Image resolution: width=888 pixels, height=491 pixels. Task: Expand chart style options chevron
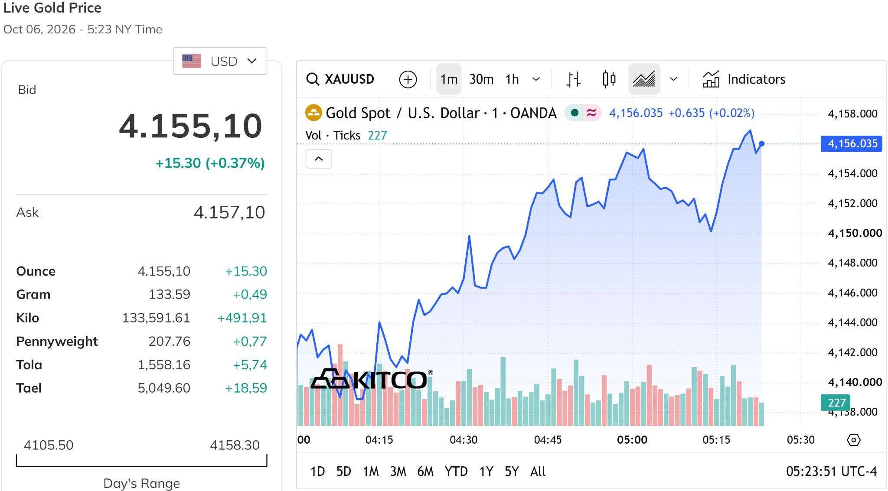tap(673, 79)
